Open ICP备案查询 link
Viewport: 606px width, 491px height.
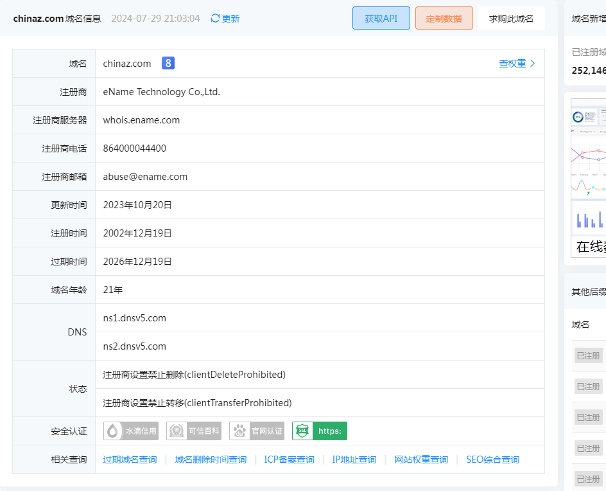(x=289, y=460)
